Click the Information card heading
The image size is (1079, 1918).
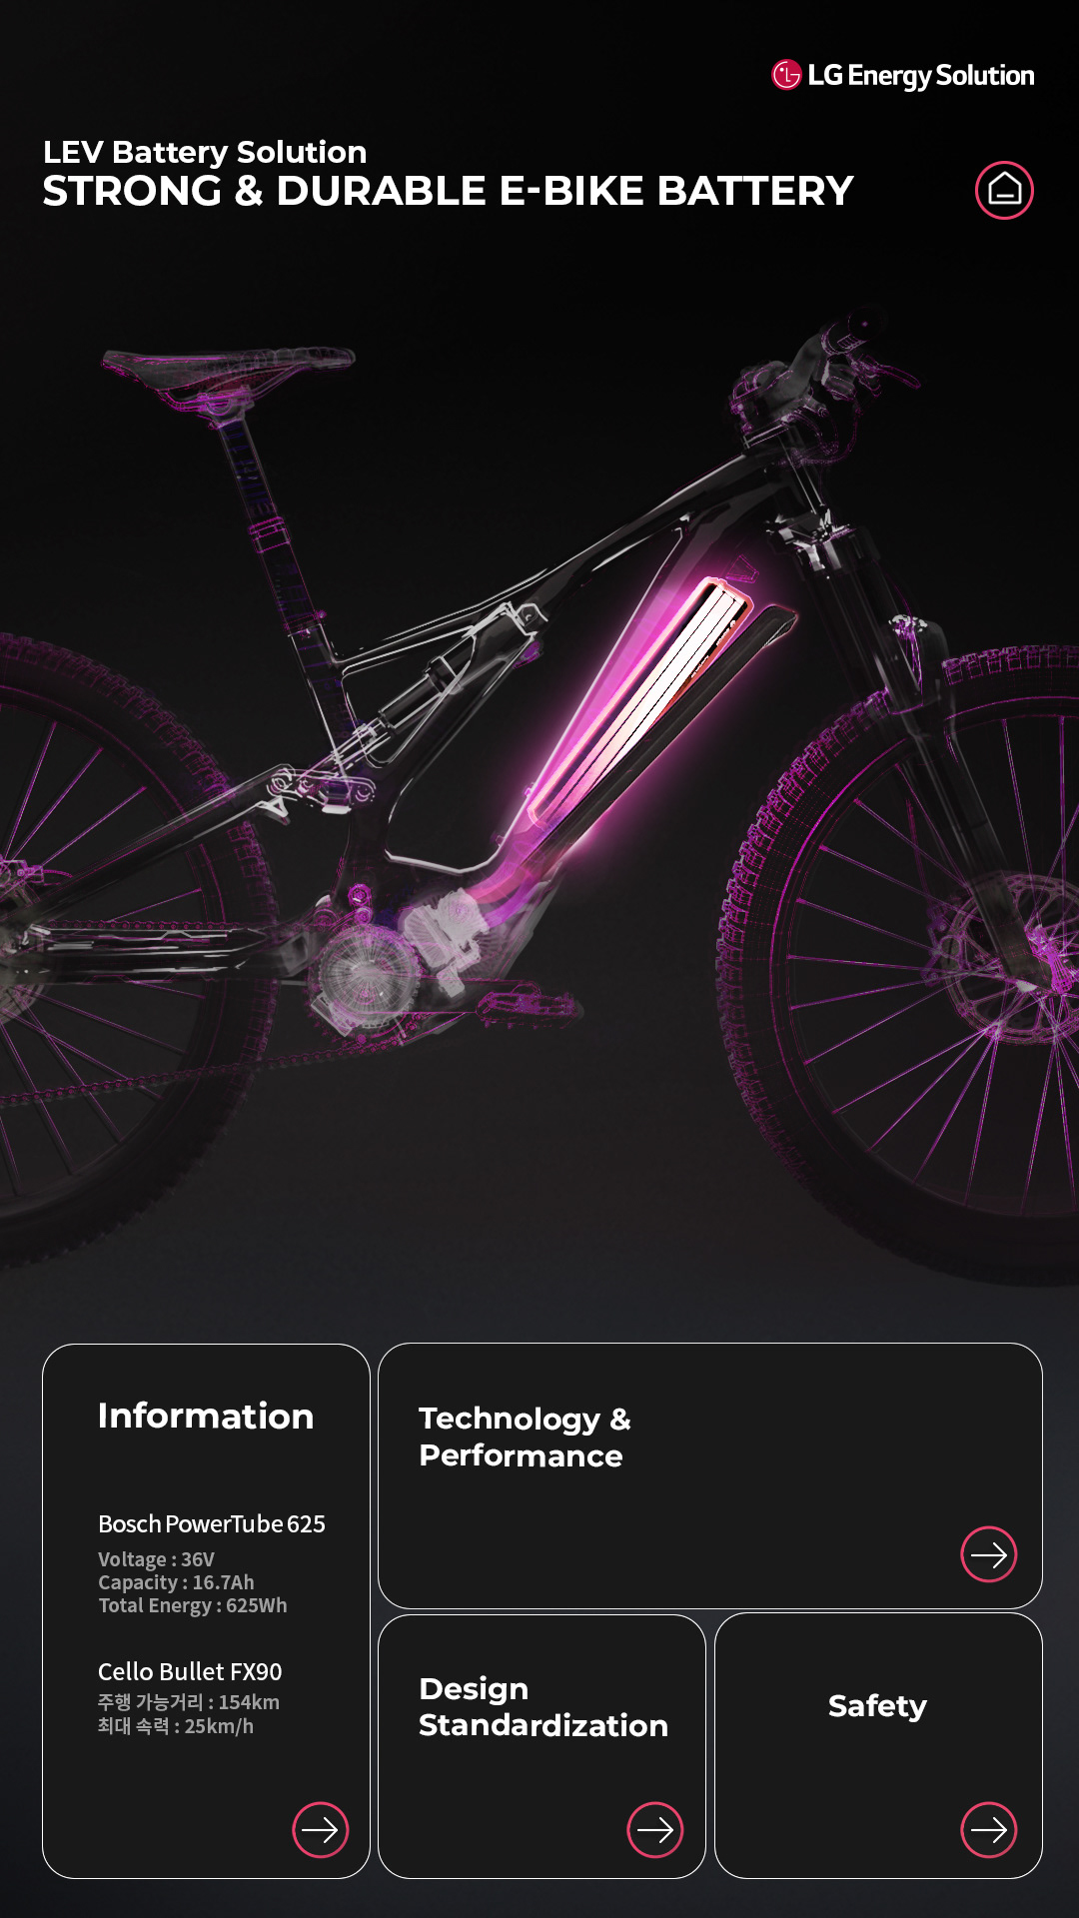(x=206, y=1416)
